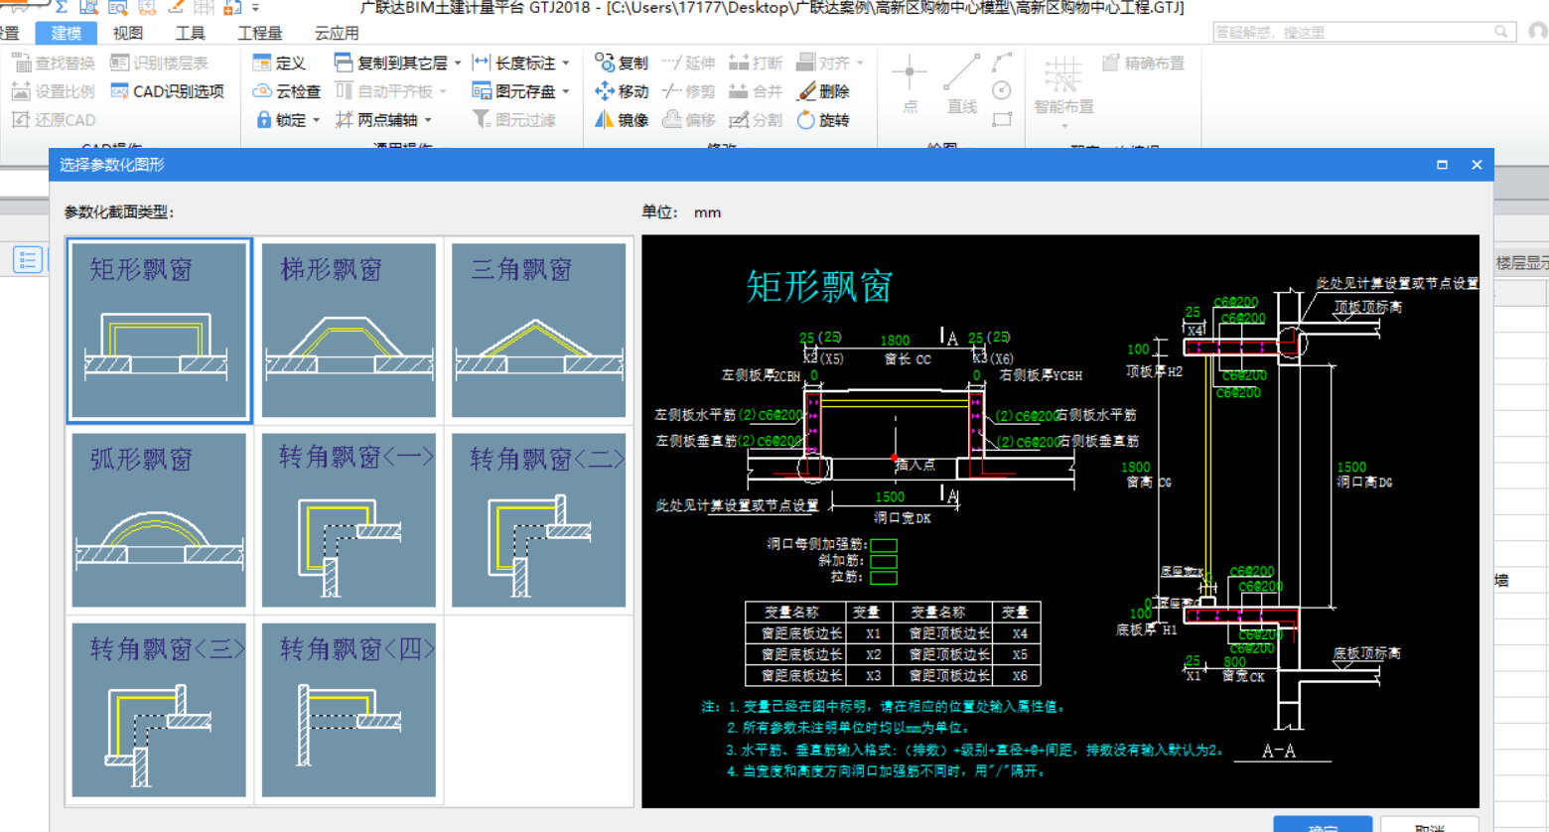Image resolution: width=1549 pixels, height=832 pixels.
Task: Open 锁定 dropdown arrow
Action: [x=316, y=120]
